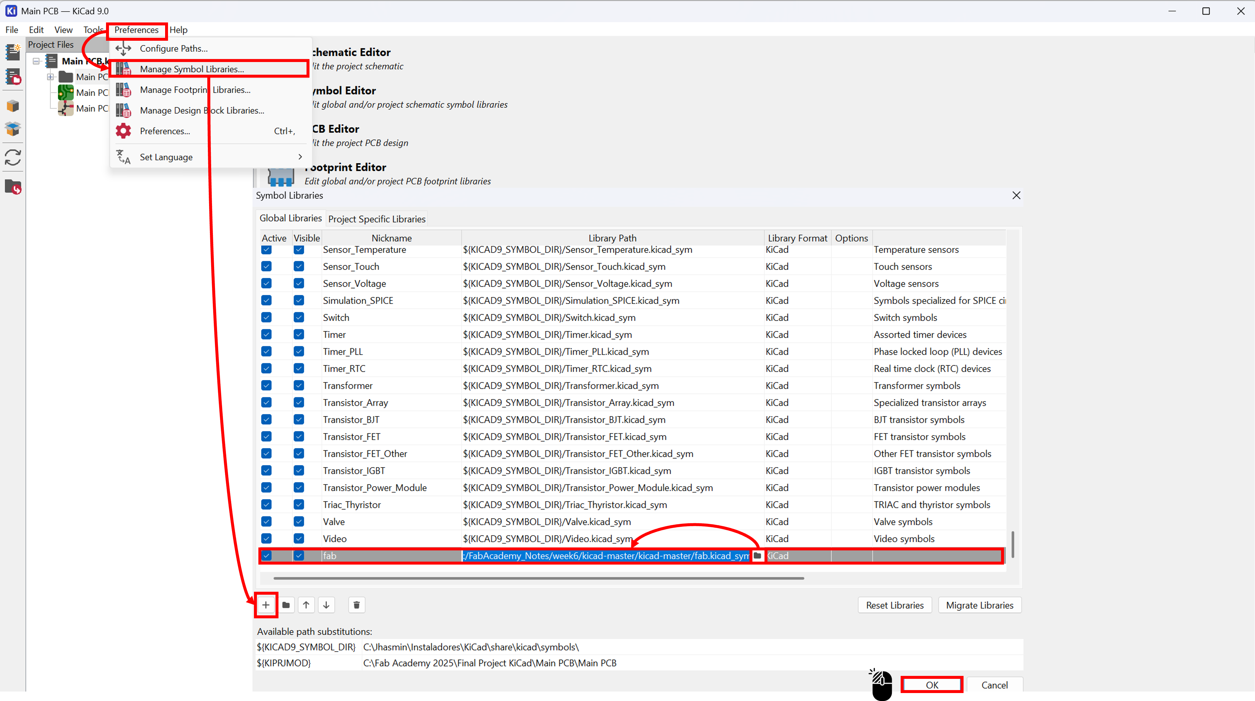Click add existing library folder icon
This screenshot has height=701, width=1255.
(286, 605)
